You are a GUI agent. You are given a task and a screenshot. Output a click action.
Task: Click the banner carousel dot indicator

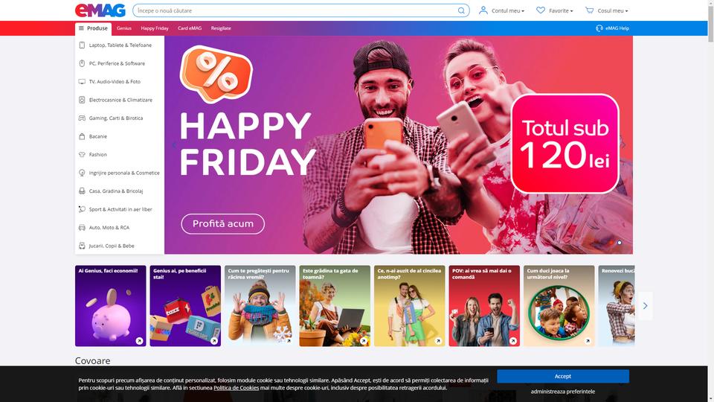pyautogui.click(x=620, y=243)
